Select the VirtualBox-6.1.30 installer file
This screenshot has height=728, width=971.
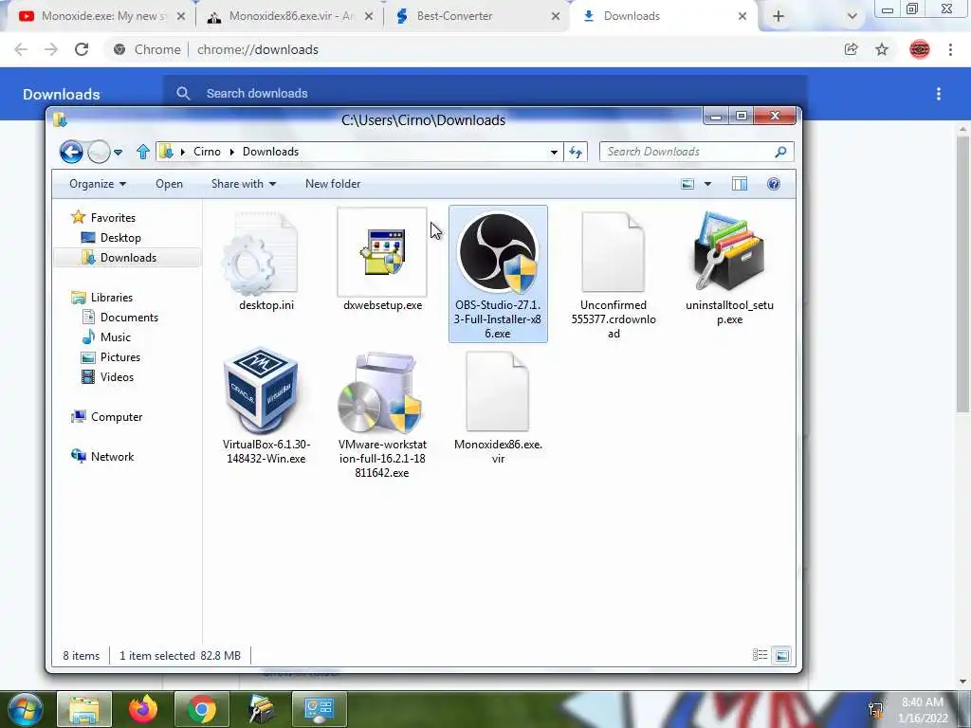(262, 390)
